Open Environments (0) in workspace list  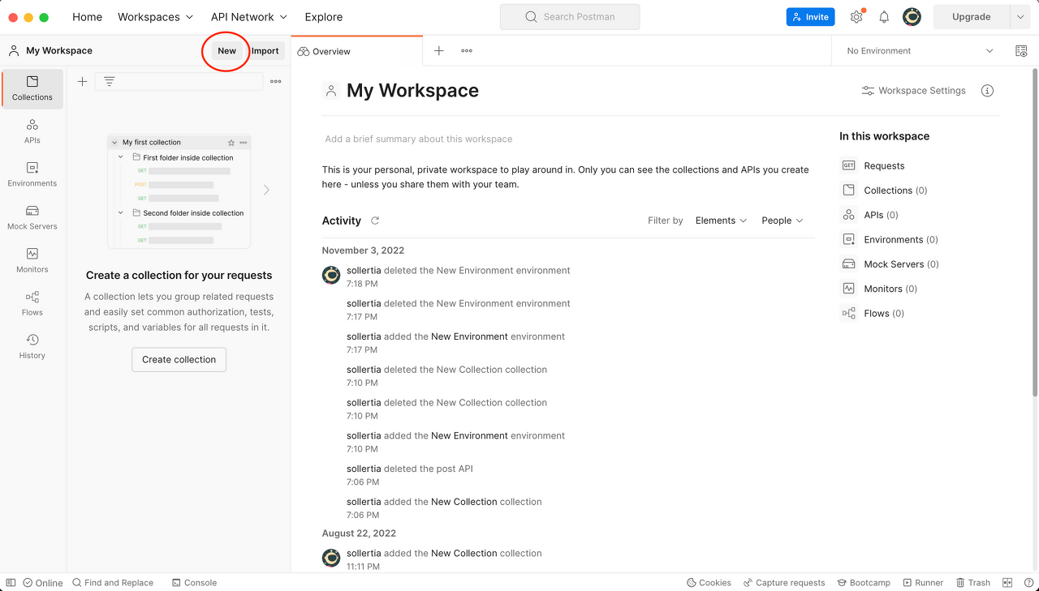tap(890, 239)
